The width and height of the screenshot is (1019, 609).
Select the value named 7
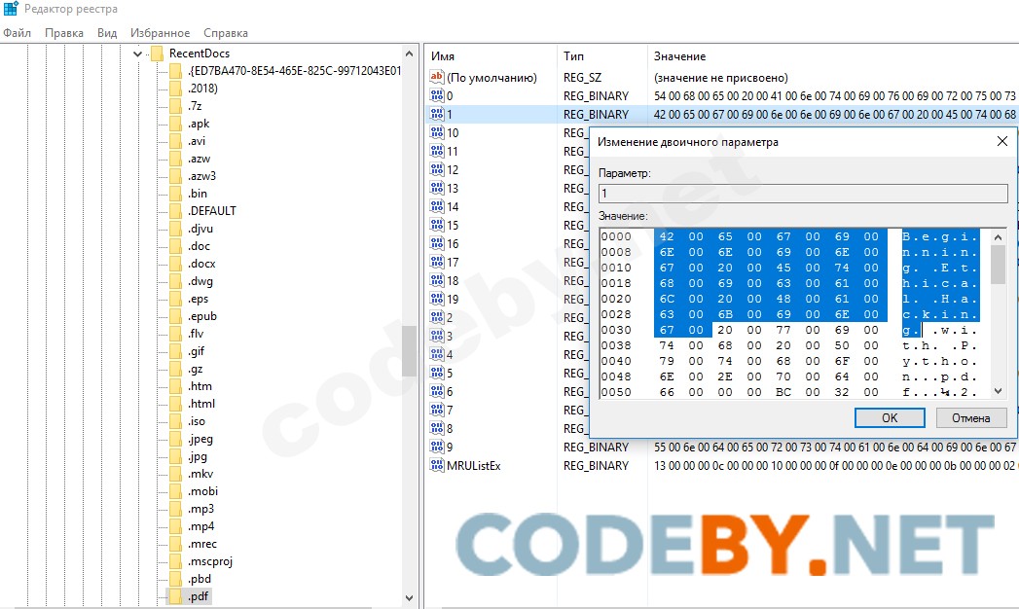click(450, 411)
